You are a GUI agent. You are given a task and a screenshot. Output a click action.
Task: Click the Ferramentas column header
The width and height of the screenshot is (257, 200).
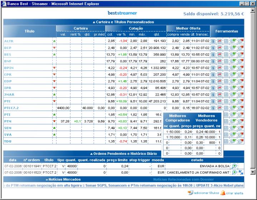(227, 31)
